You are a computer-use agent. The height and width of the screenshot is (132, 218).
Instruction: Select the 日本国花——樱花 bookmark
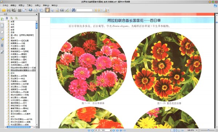click(18, 46)
